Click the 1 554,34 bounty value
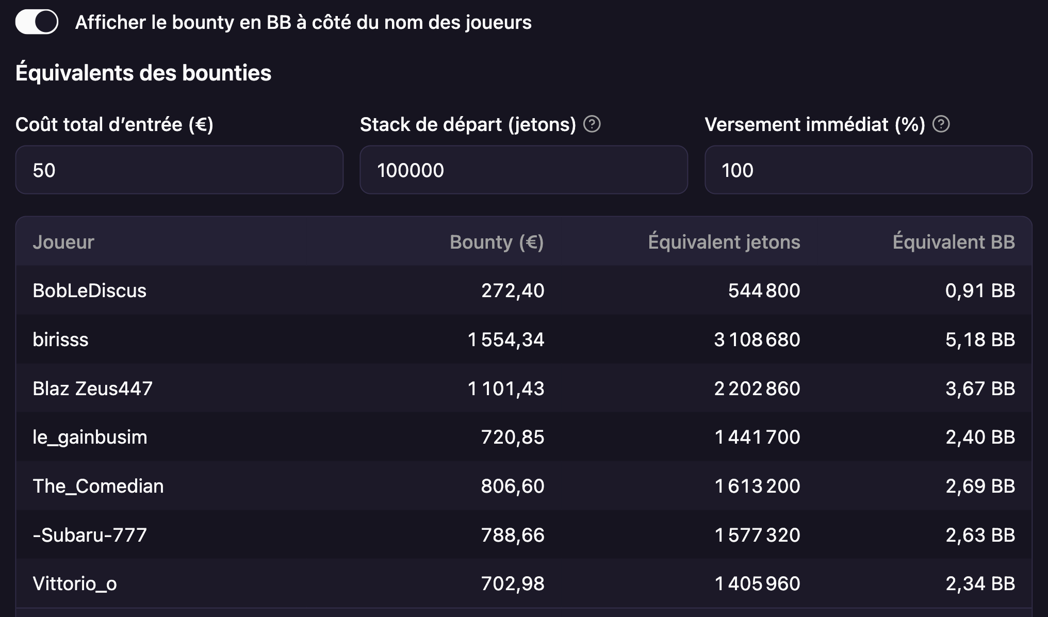Screen dimensions: 1048x617 [x=505, y=339]
